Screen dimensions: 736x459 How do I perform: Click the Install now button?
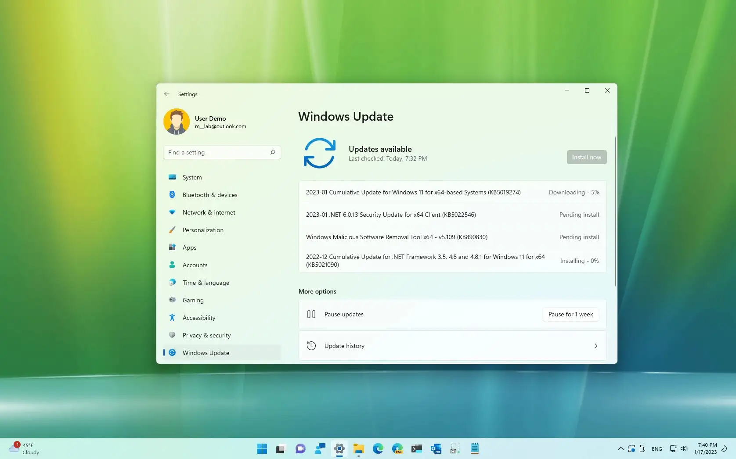(587, 157)
